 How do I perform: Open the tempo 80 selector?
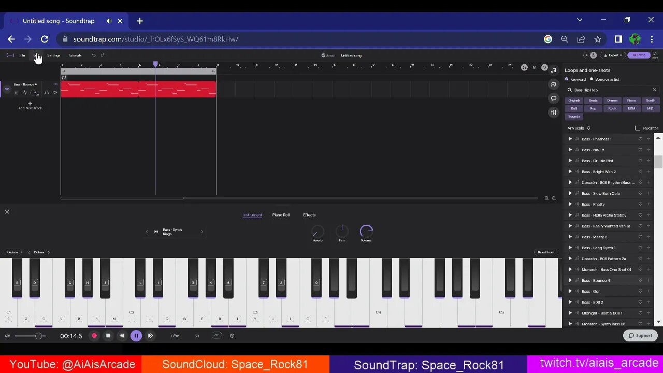click(x=197, y=336)
